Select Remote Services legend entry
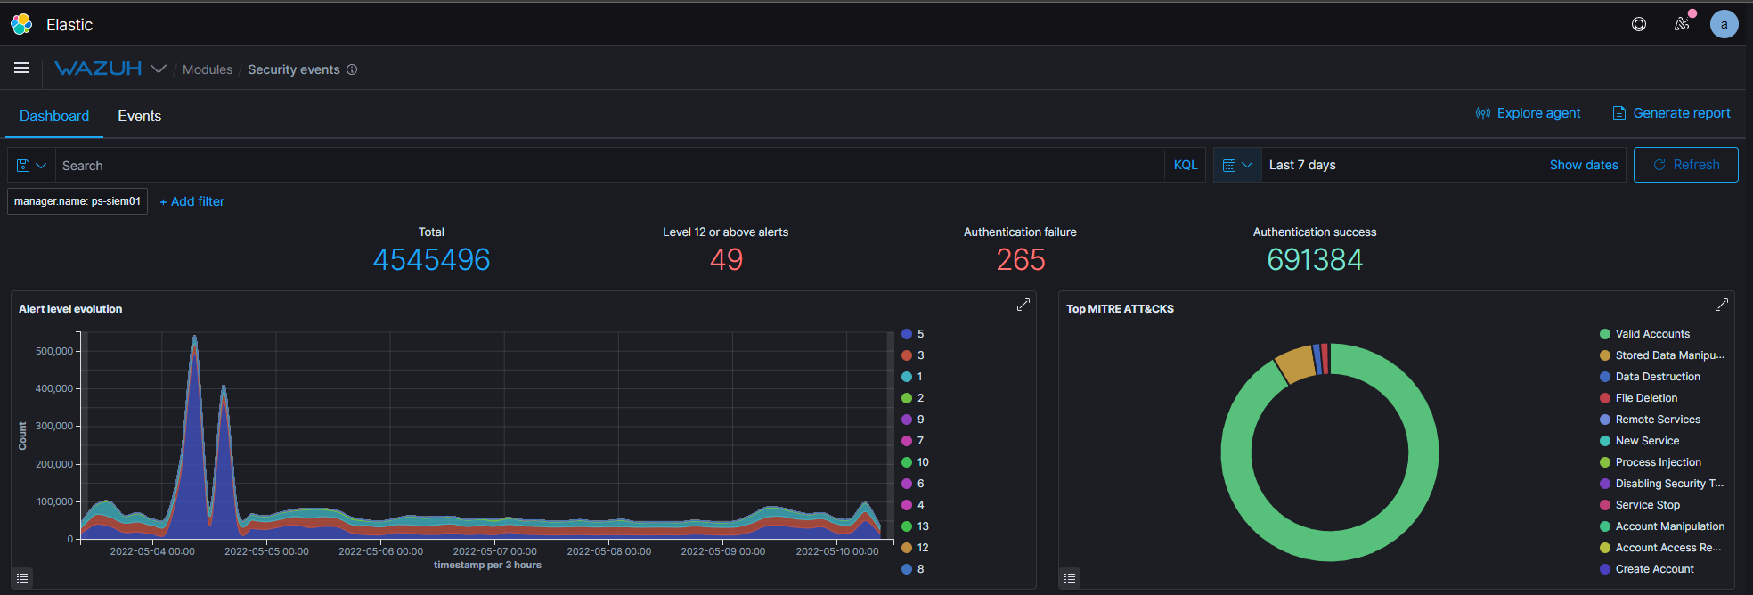 coord(1651,420)
